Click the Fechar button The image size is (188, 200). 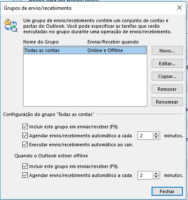pyautogui.click(x=167, y=191)
